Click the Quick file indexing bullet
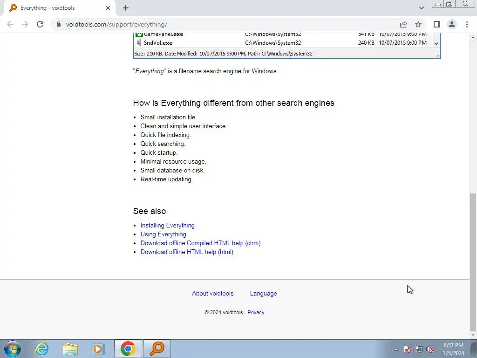This screenshot has width=477, height=358. pyautogui.click(x=165, y=135)
